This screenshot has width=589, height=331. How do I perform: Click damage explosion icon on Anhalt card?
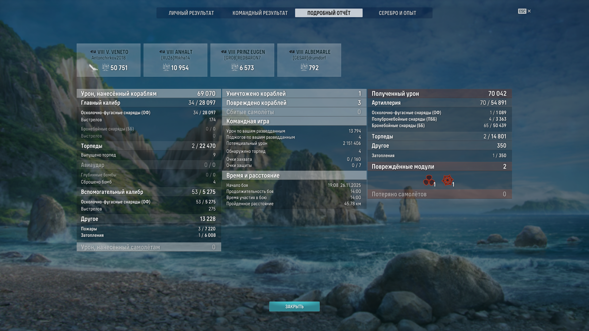166,67
